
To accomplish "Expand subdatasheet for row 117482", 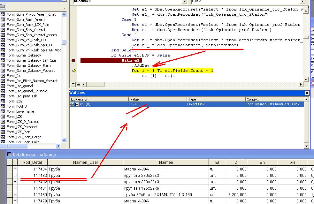I will 15,182.
